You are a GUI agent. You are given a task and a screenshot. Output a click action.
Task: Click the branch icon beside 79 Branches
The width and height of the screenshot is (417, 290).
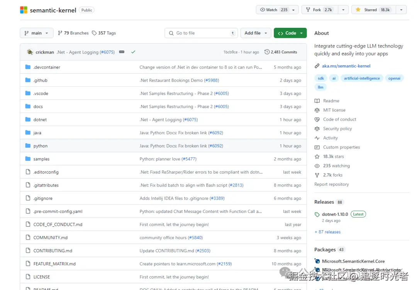[60, 33]
